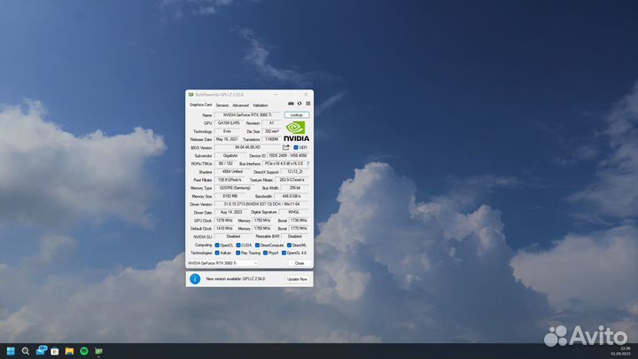Click the Driver Date Aug 14, 2023 field

tap(231, 212)
